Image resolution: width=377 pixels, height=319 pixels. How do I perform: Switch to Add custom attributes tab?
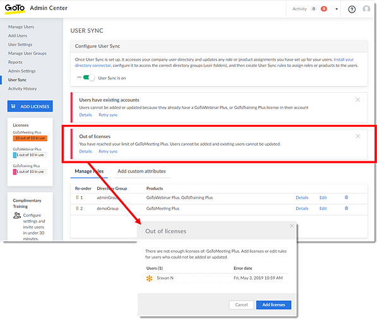141,171
